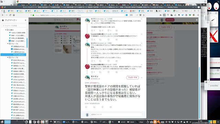The width and height of the screenshot is (220, 124).
Task: List all tabs dropdown arrow
Action: (198, 11)
